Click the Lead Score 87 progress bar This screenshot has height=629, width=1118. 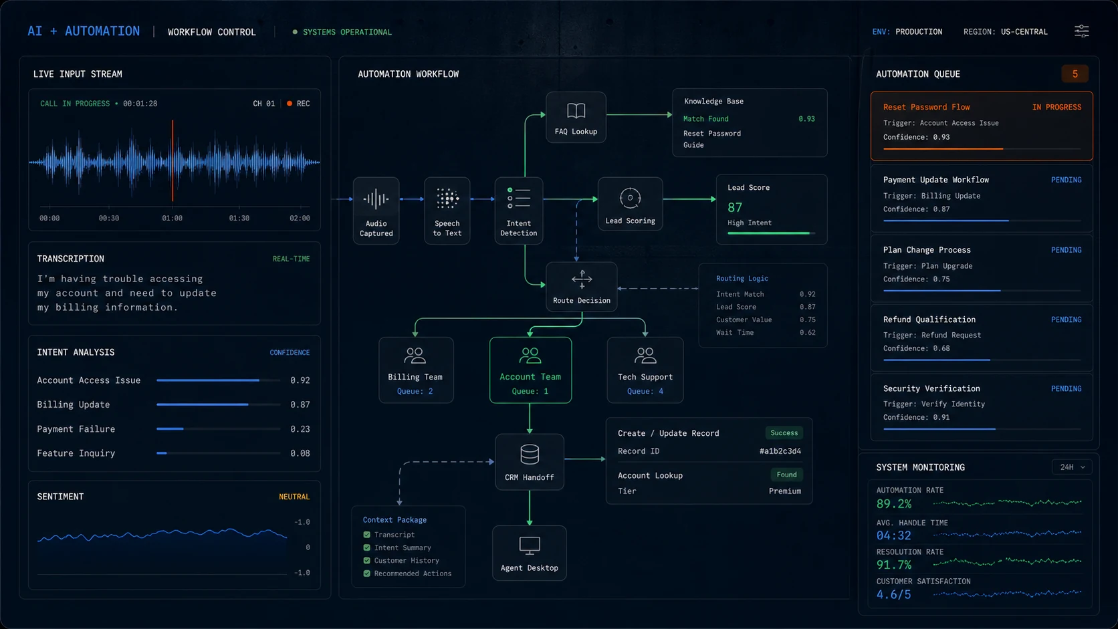click(x=772, y=233)
